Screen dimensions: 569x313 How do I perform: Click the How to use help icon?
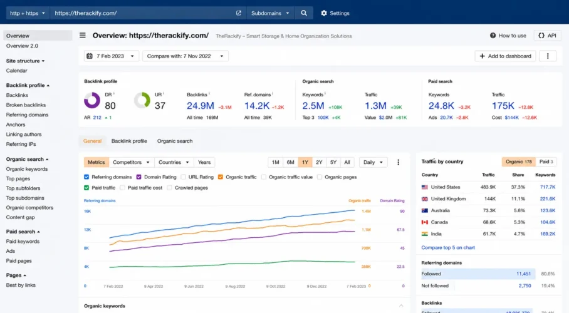(x=493, y=36)
